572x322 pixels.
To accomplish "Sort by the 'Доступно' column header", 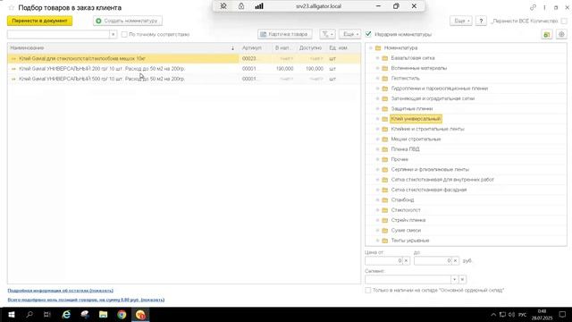I will (310, 47).
